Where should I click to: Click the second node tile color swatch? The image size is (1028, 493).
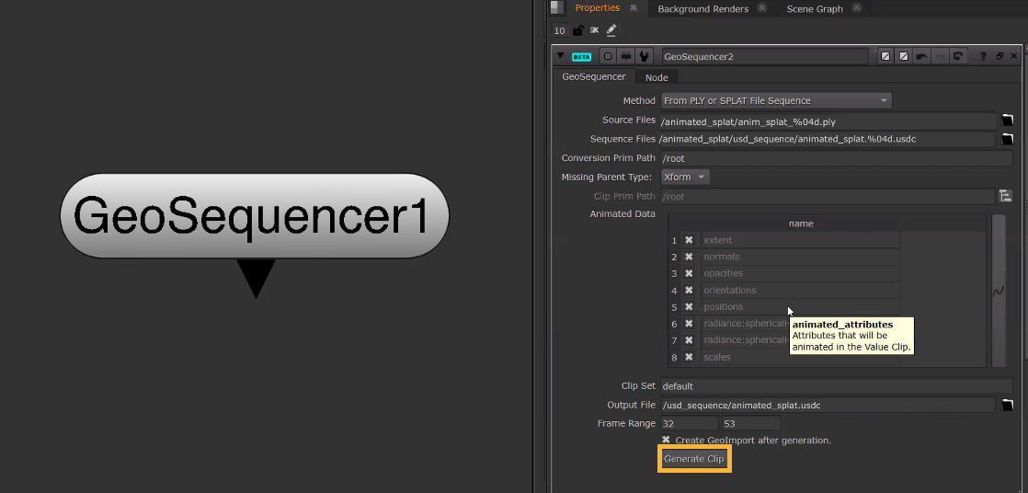point(904,56)
